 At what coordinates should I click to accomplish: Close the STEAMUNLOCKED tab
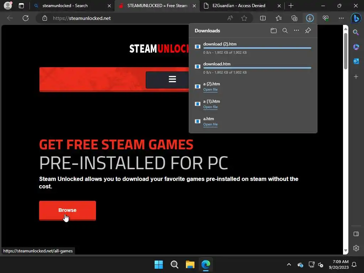point(194,6)
